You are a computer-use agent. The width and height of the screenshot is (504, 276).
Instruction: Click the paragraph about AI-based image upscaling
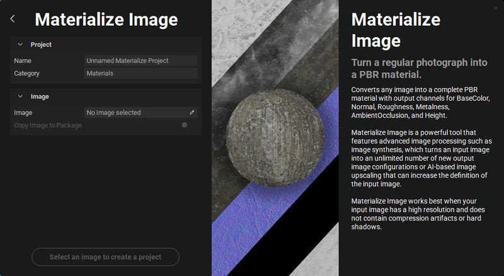pos(421,158)
